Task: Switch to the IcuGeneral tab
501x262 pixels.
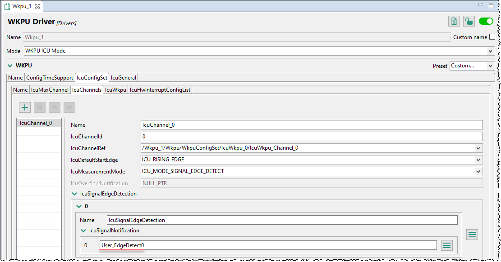Action: point(123,77)
